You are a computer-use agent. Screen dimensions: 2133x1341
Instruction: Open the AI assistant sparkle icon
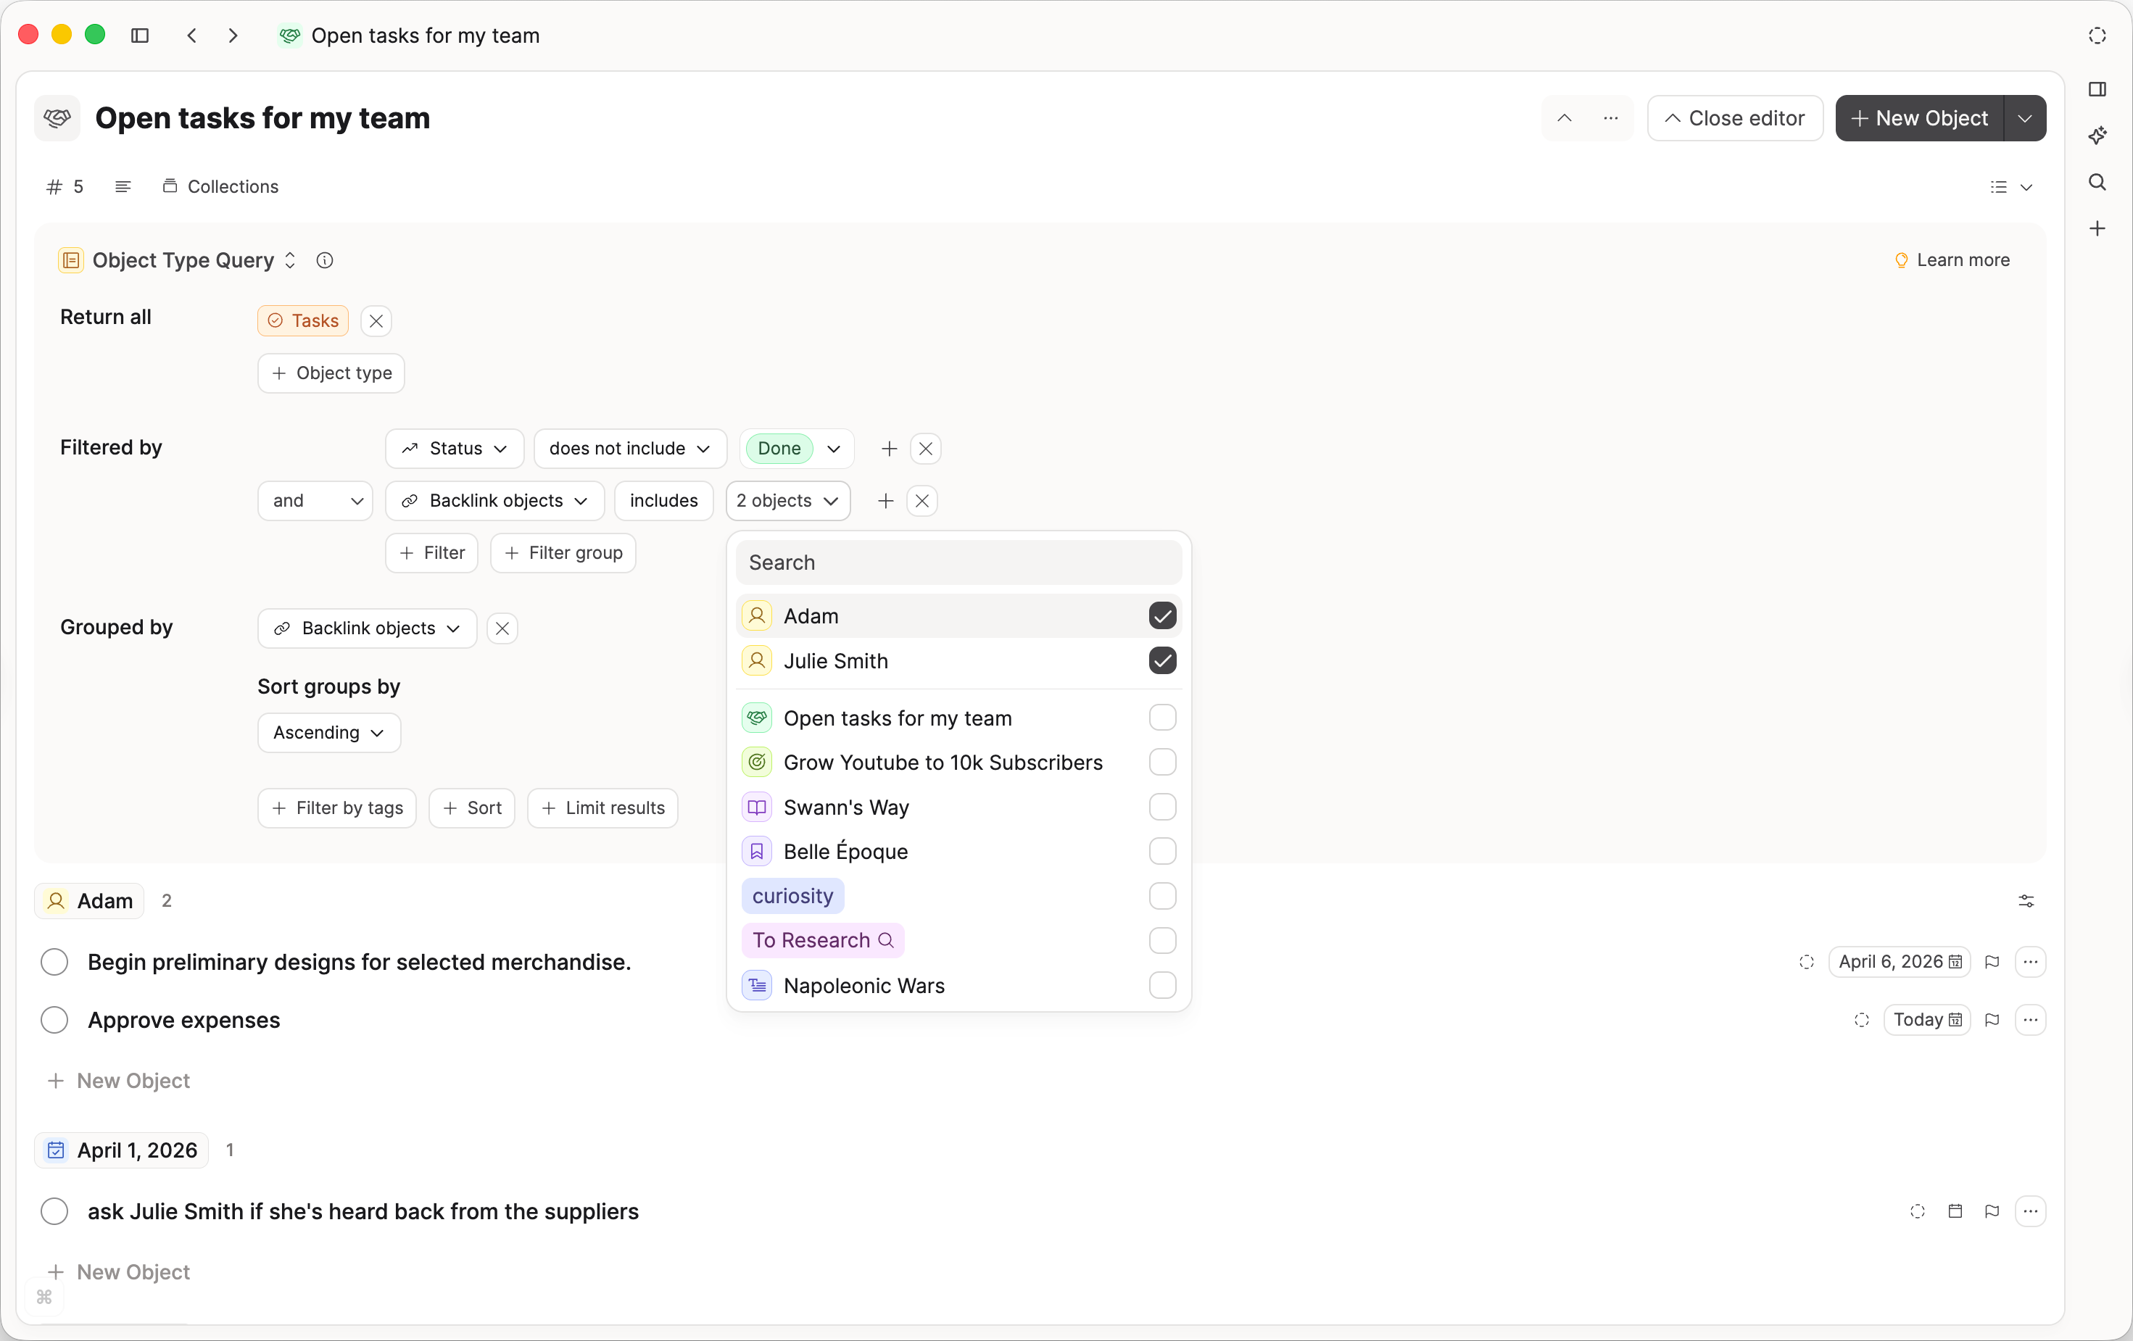pos(2097,135)
